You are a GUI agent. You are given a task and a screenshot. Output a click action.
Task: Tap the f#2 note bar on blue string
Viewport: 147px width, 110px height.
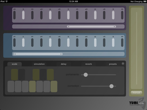77,42
